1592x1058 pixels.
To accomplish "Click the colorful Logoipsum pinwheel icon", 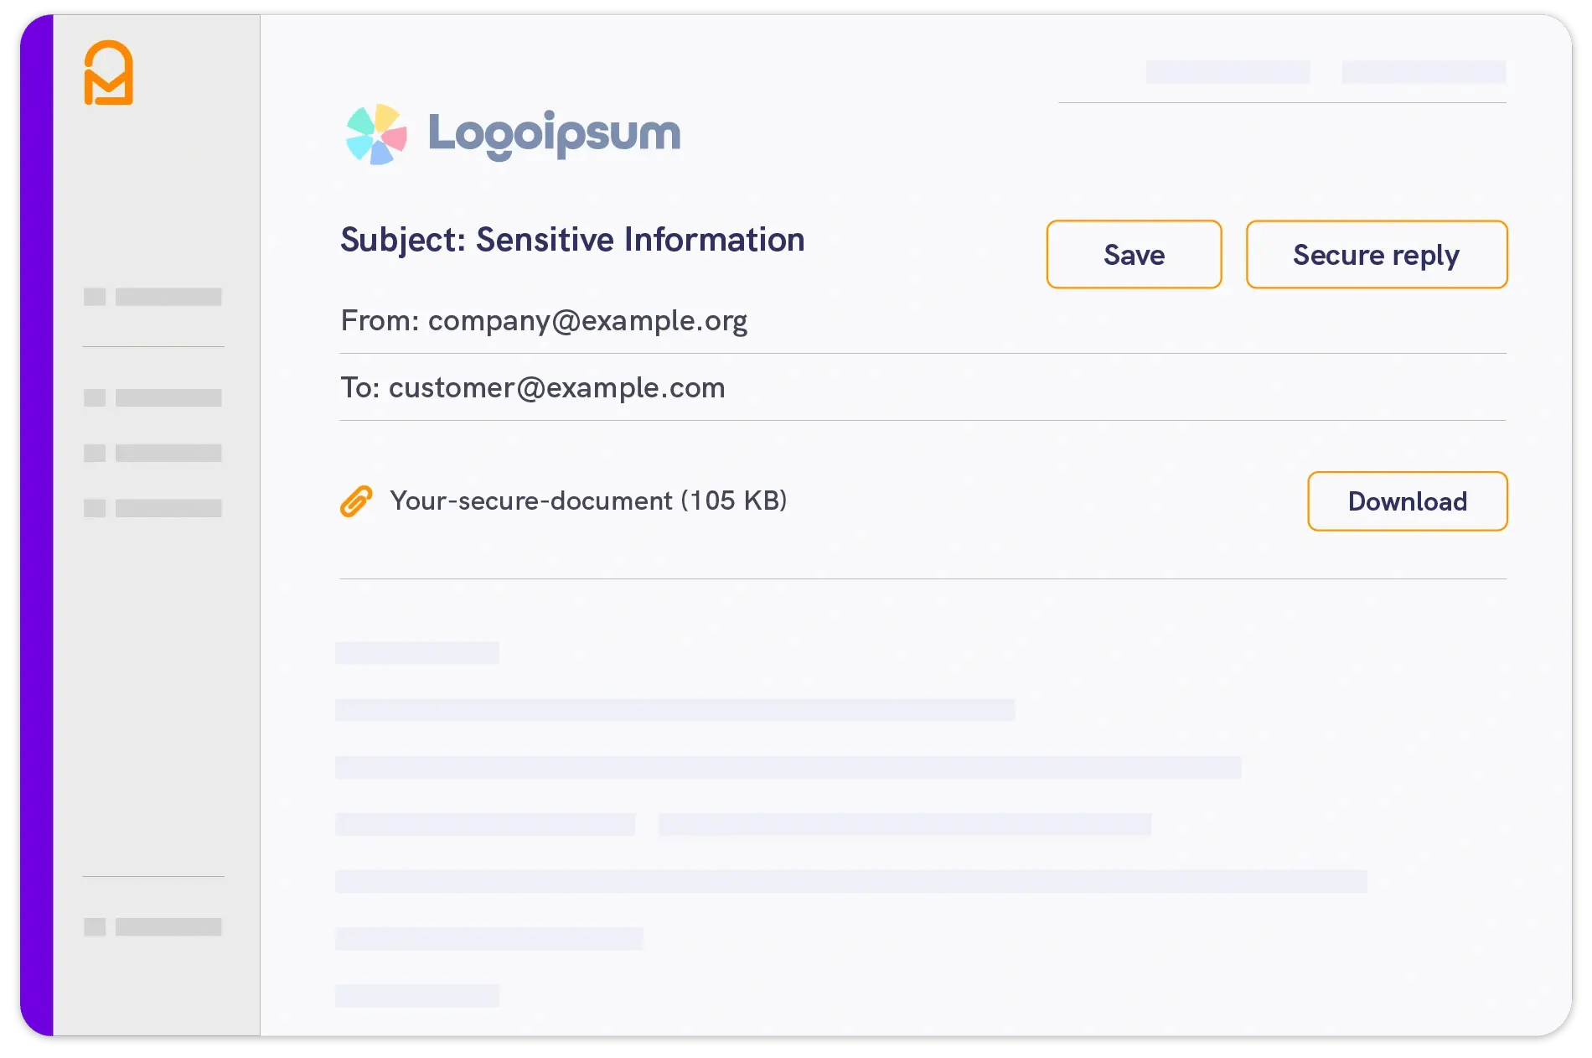I will (x=376, y=134).
